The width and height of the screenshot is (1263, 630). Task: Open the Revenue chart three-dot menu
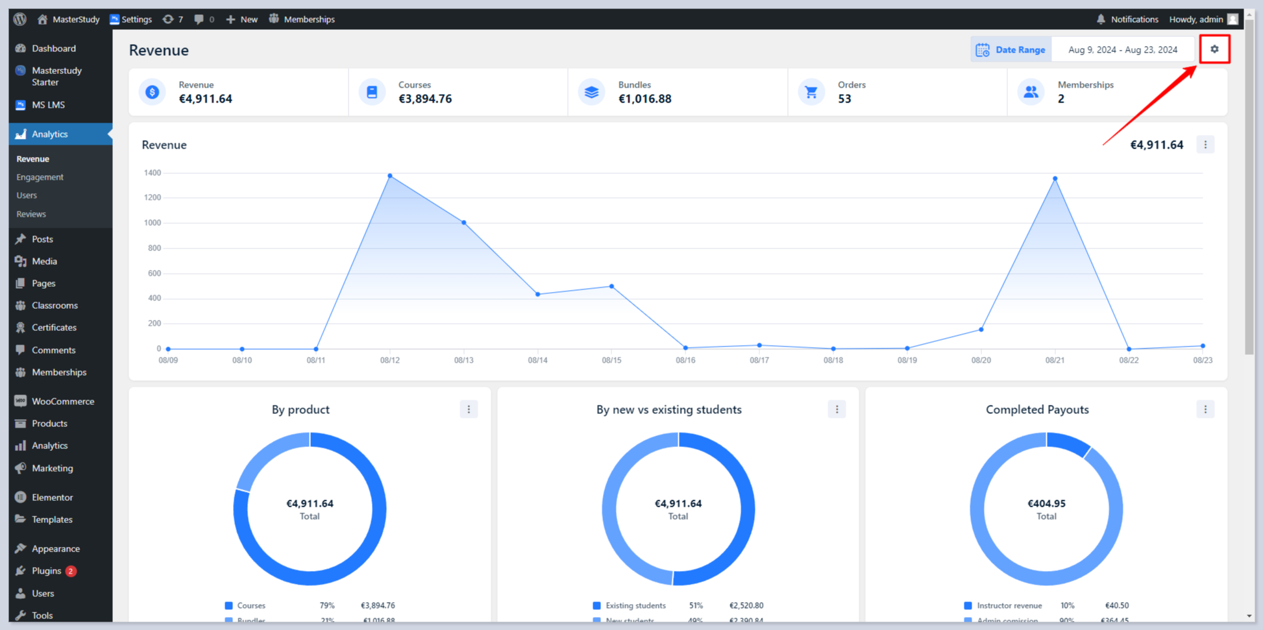click(1205, 145)
